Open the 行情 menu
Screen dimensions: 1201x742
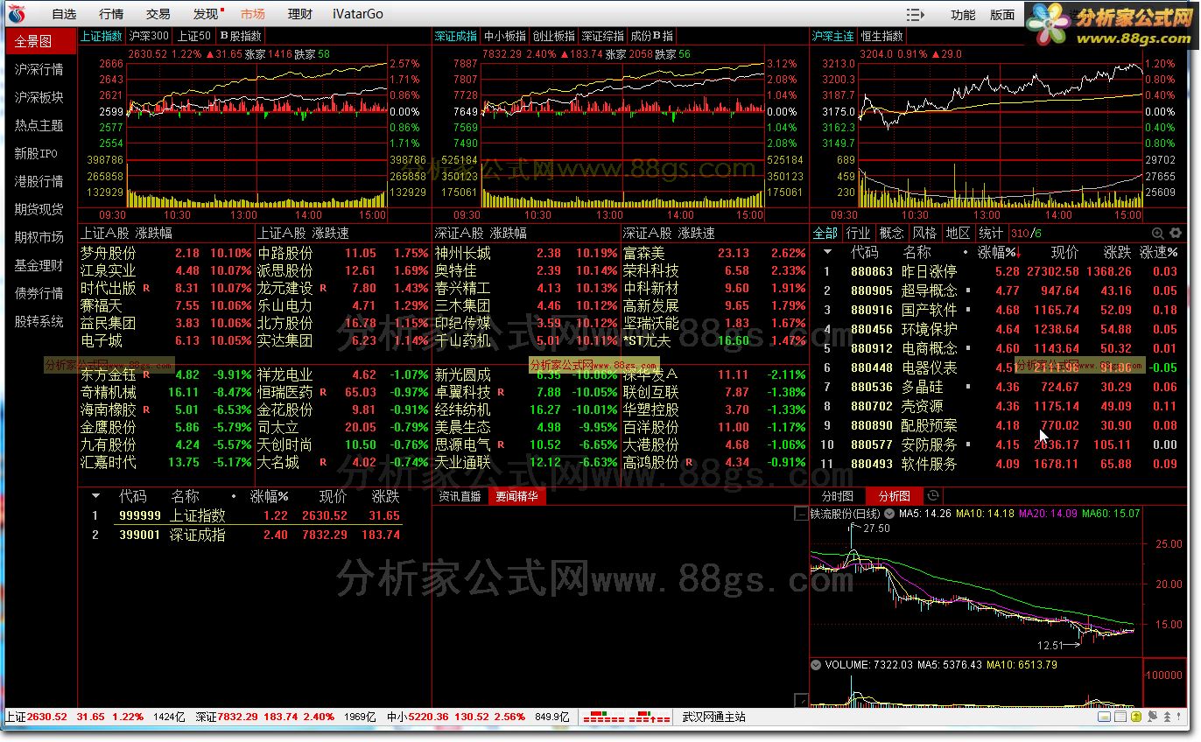pos(111,14)
